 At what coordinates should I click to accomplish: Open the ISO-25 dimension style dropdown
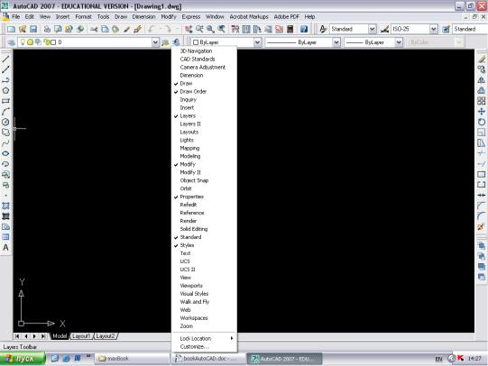[x=434, y=29]
